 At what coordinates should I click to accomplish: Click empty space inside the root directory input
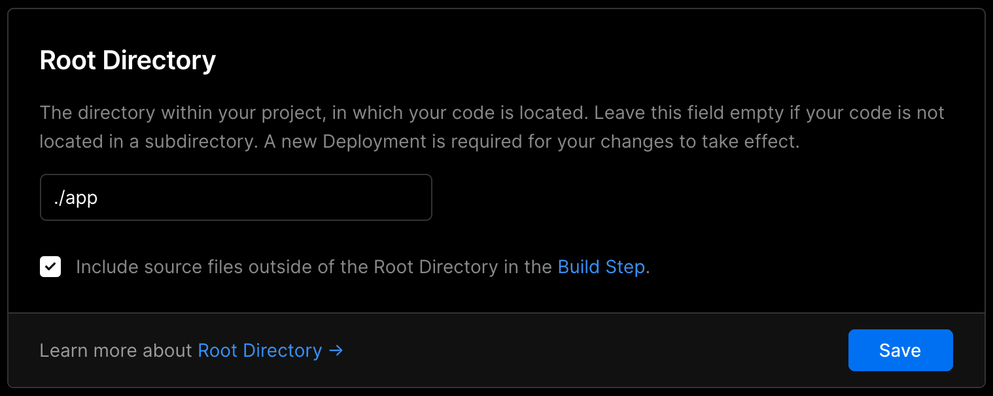tap(275, 197)
